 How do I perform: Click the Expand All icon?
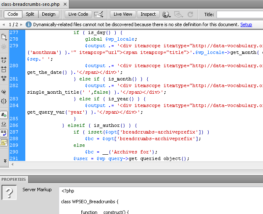4,78
